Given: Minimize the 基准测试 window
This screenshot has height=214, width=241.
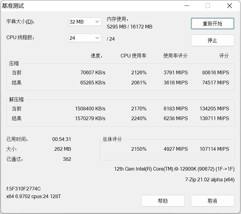Looking at the screenshot, I should click(x=187, y=6).
